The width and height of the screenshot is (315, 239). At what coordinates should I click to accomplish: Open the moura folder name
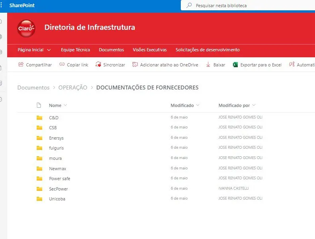click(x=55, y=158)
